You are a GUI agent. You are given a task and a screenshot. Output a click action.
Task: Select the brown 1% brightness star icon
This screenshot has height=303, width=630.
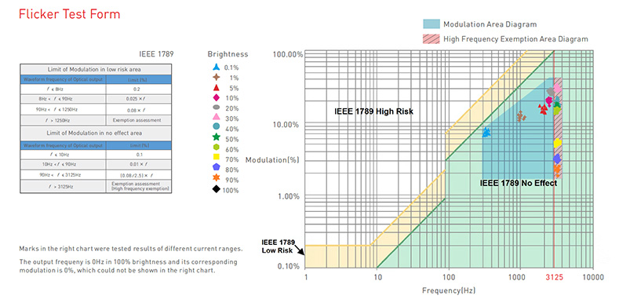pos(217,78)
